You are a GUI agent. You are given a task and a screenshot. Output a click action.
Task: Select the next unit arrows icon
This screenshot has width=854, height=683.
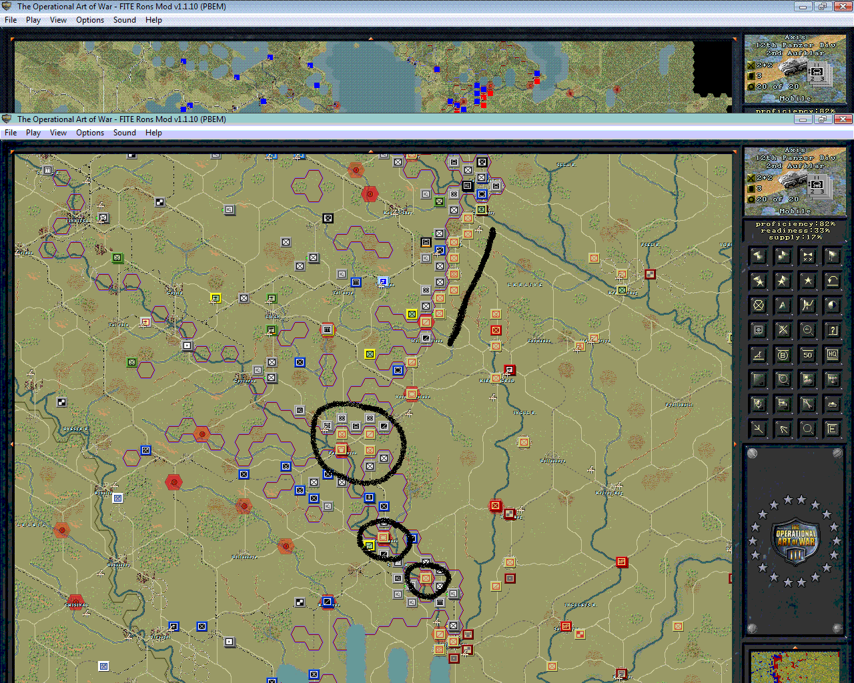[783, 256]
